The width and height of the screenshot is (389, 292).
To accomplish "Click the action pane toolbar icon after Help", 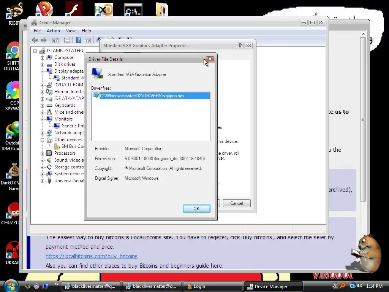I will click(88, 40).
